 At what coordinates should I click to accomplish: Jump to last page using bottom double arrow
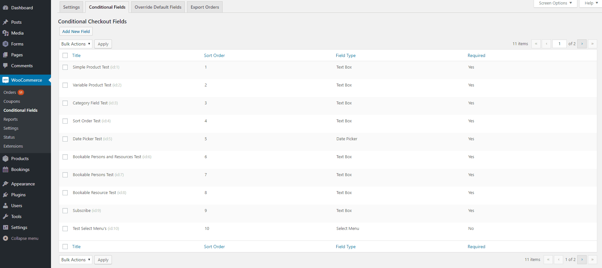pos(592,260)
